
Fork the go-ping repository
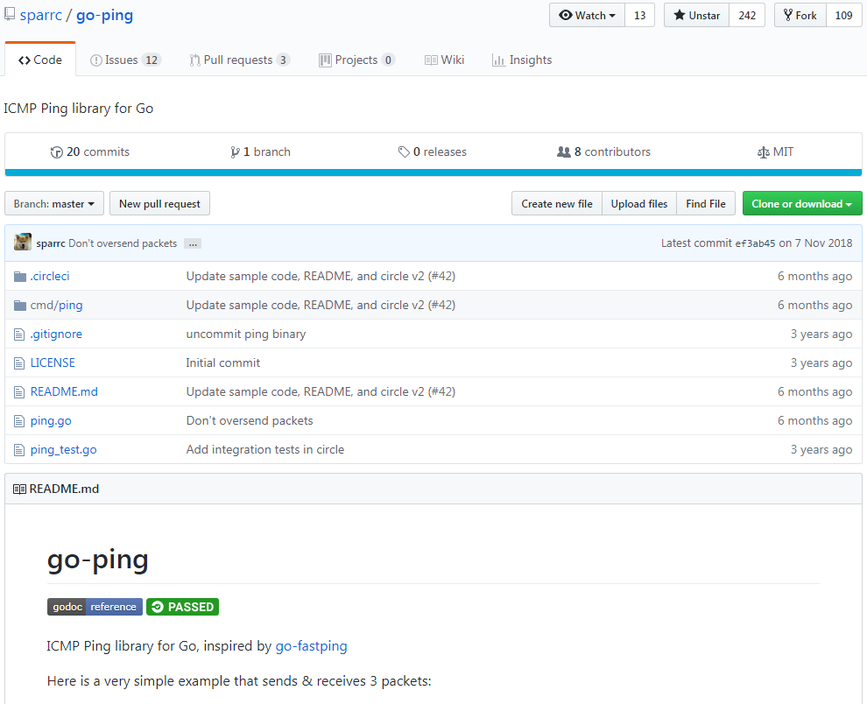(800, 16)
